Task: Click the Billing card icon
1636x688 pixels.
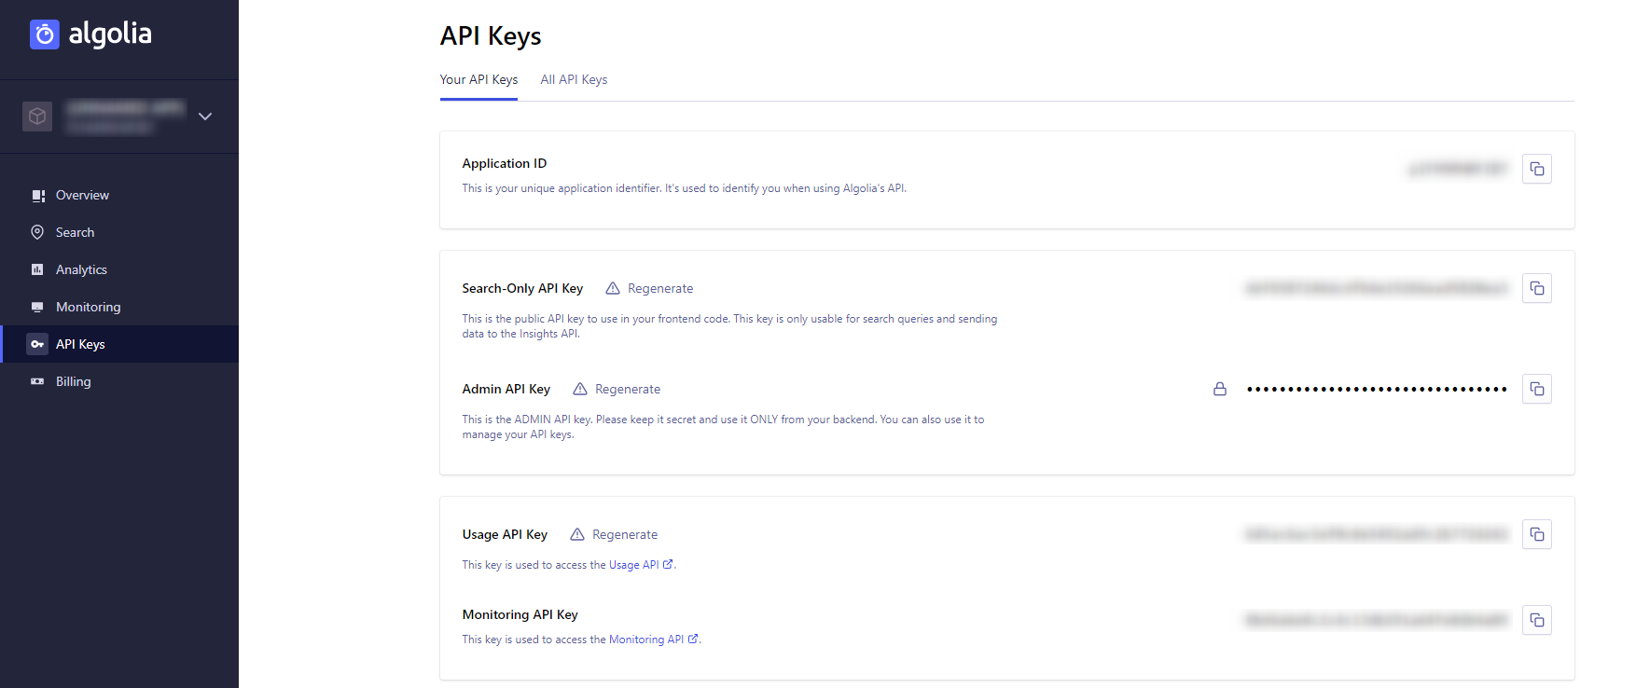Action: pos(37,381)
